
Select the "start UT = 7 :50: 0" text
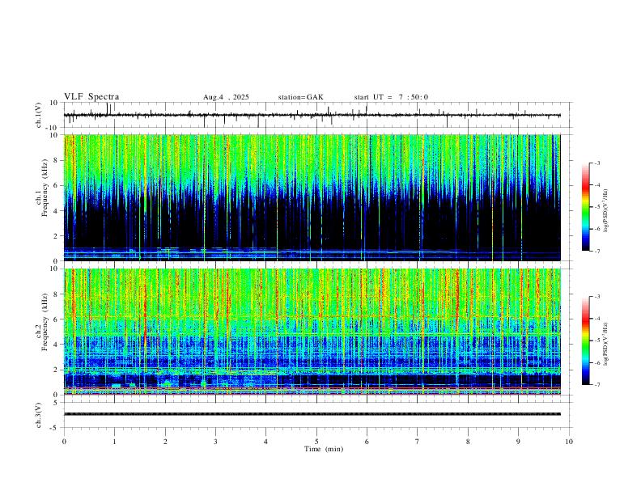391,97
